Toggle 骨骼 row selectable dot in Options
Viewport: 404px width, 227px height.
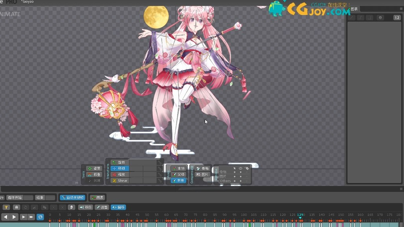click(234, 172)
